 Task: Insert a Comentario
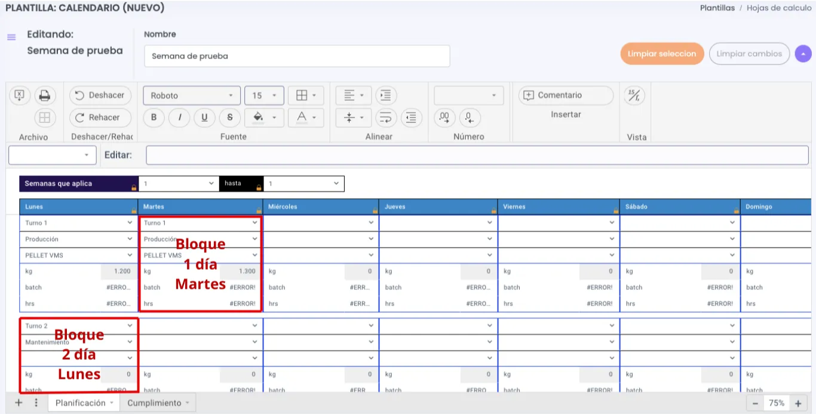[x=566, y=95]
